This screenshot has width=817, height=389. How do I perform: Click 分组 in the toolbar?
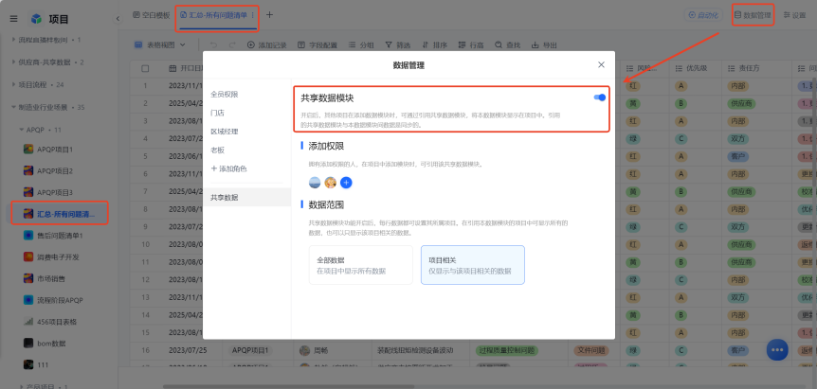(x=361, y=45)
